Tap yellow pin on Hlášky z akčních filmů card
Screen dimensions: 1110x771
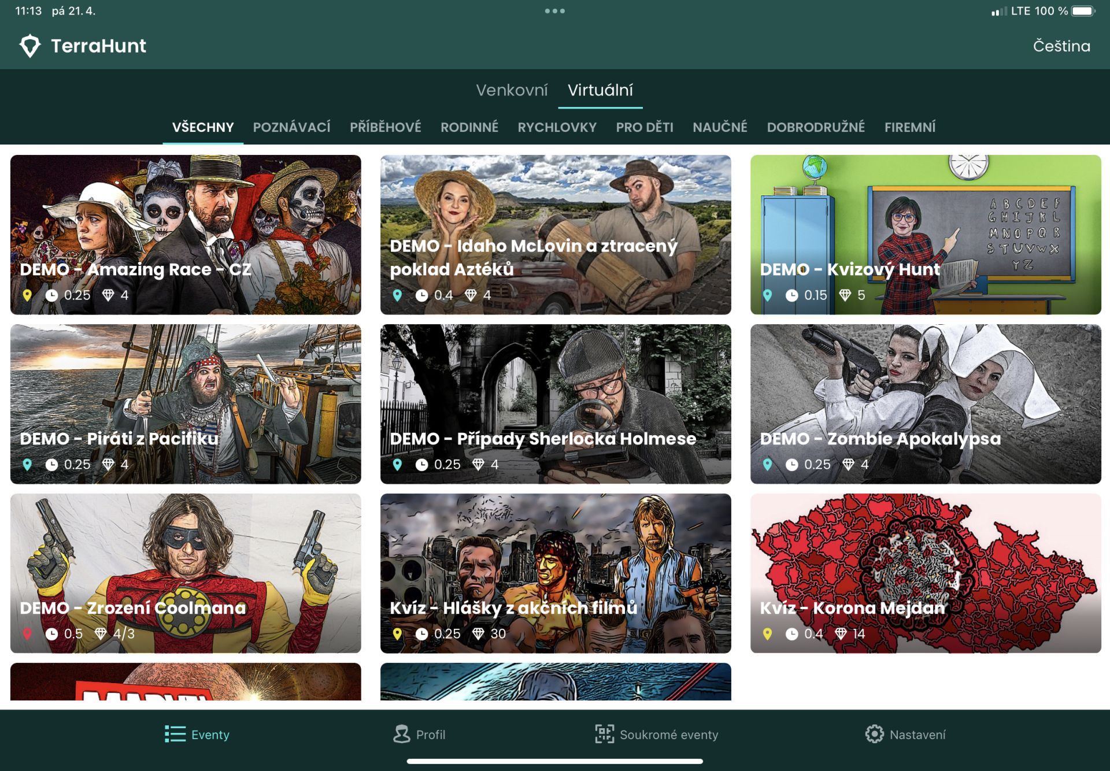pyautogui.click(x=397, y=634)
